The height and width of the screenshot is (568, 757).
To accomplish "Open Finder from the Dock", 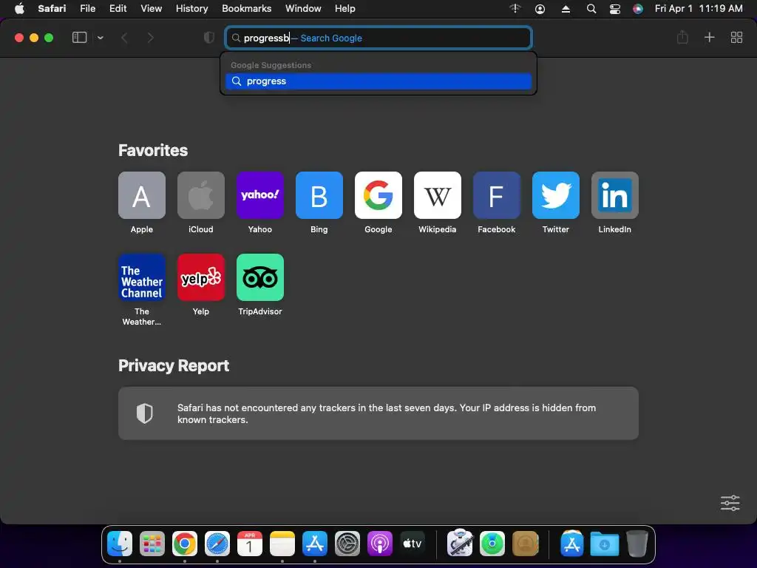I will 120,544.
